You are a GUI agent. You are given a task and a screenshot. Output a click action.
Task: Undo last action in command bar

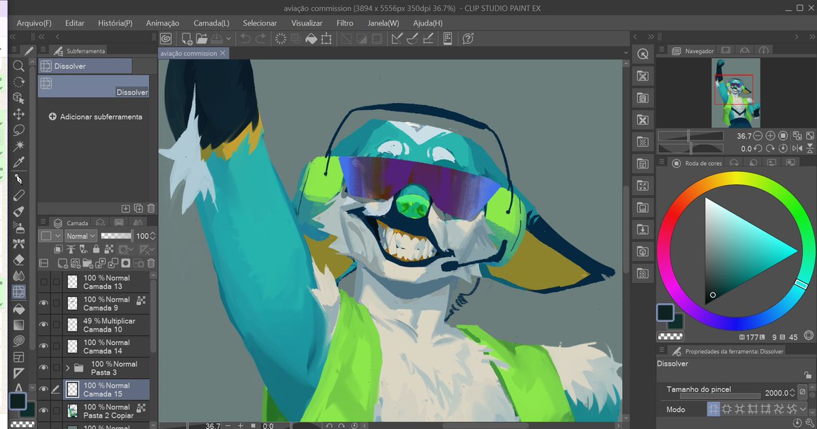pos(245,39)
